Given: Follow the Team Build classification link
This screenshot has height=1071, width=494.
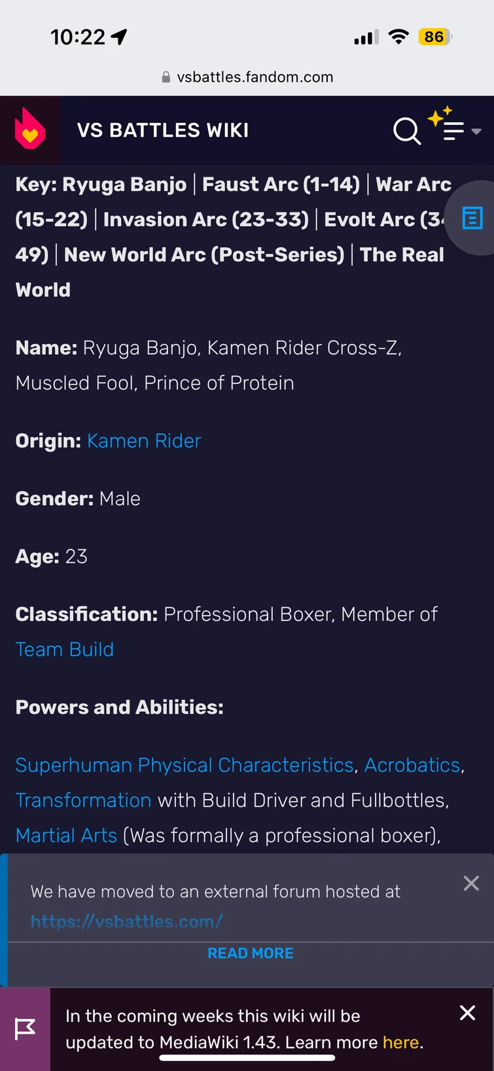Looking at the screenshot, I should click(x=64, y=649).
